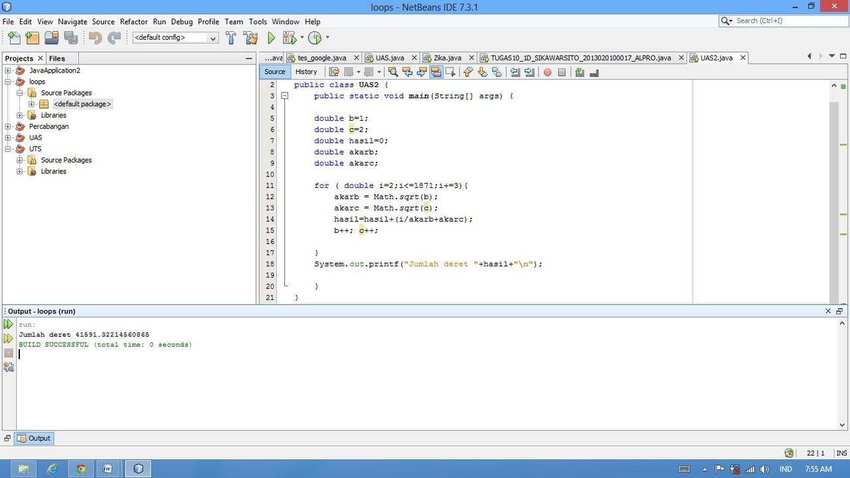
Task: Open the Navigate menu
Action: 72,21
